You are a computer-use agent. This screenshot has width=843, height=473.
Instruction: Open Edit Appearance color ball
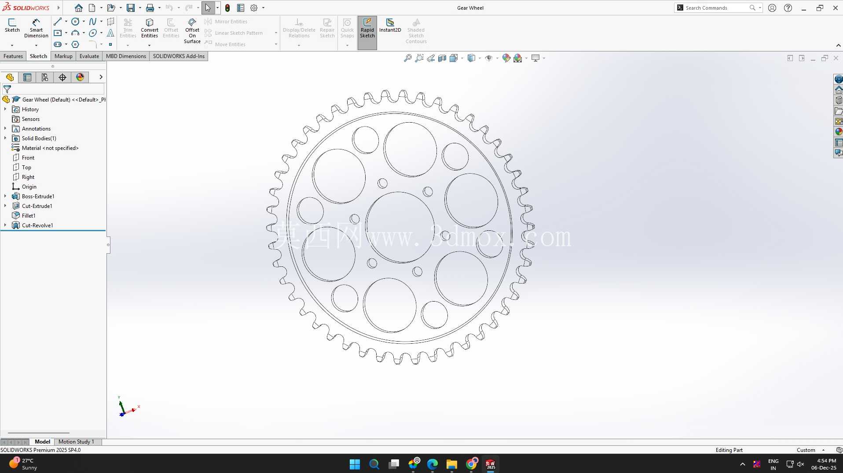[506, 58]
